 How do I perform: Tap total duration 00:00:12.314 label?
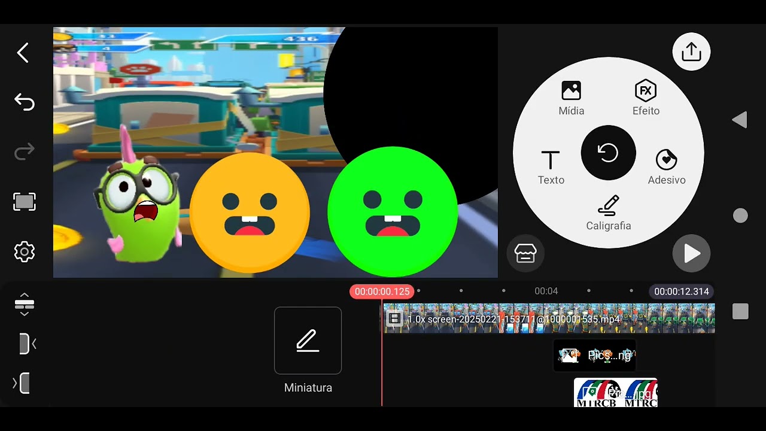681,292
